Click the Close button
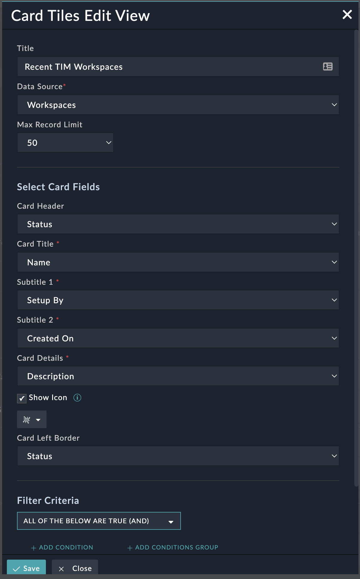The image size is (360, 579). coord(75,568)
